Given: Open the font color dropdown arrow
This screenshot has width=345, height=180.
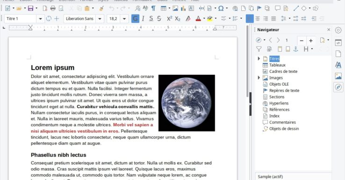Looking at the screenshot, I should tap(204, 19).
